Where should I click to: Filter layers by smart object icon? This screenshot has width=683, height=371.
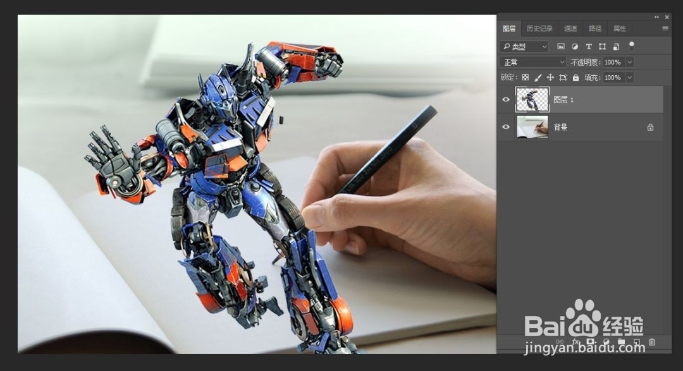[x=617, y=46]
